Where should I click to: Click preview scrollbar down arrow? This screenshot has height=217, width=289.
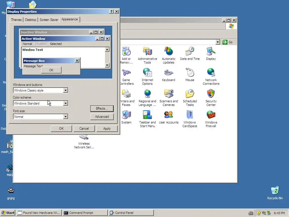point(107,65)
